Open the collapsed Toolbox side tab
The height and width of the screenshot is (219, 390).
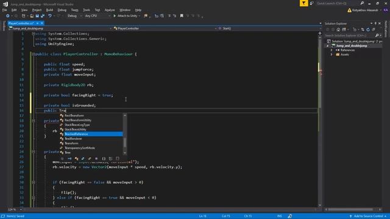[4, 26]
